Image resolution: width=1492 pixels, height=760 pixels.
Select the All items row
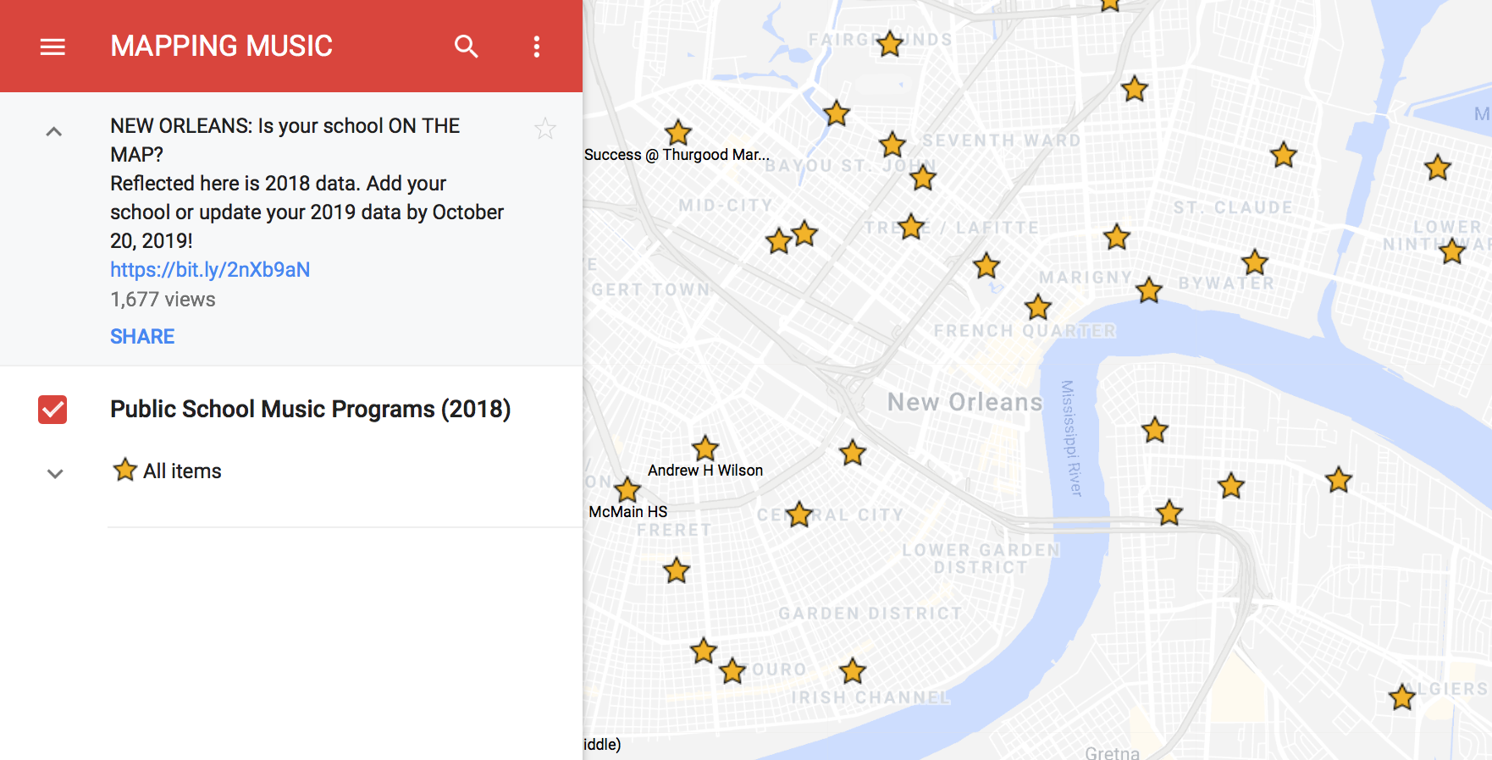(167, 471)
